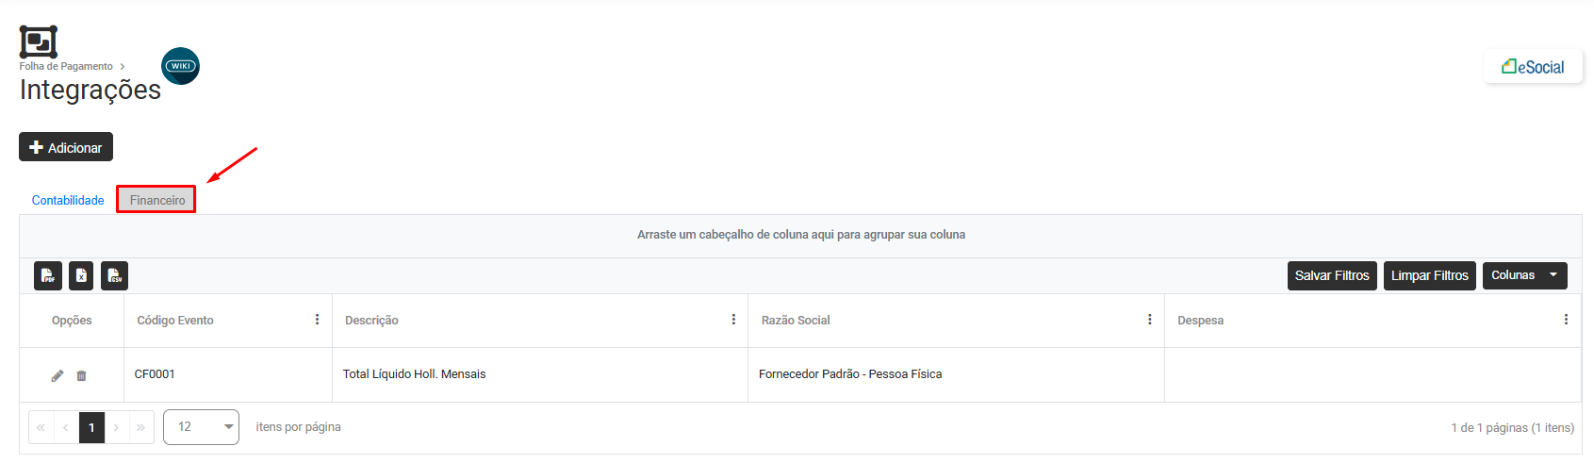The width and height of the screenshot is (1594, 463).
Task: Select the Financeiro tab
Action: [156, 200]
